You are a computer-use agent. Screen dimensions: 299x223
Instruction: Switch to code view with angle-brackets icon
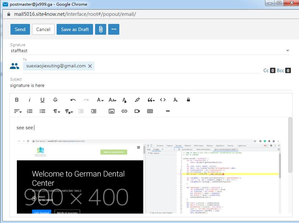pyautogui.click(x=163, y=100)
